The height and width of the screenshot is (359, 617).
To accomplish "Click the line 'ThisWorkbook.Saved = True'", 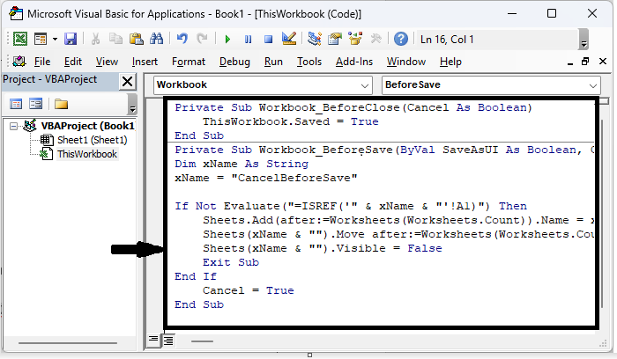I will pyautogui.click(x=290, y=121).
